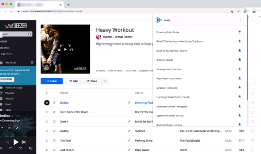Tick the checkbox for Here Comes The Boom

point(252,112)
